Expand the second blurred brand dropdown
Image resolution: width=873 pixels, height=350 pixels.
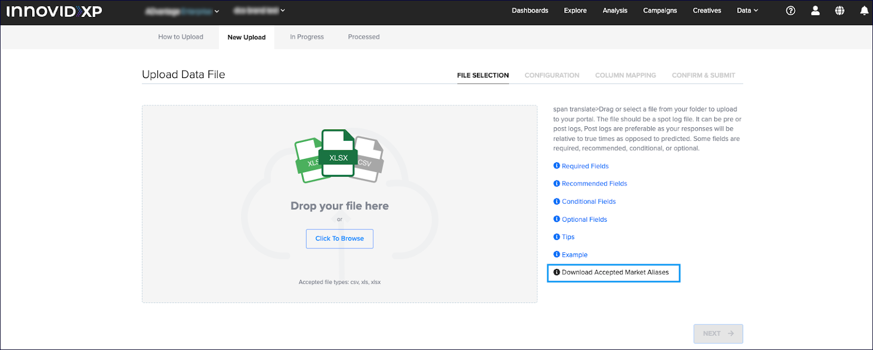pos(259,10)
